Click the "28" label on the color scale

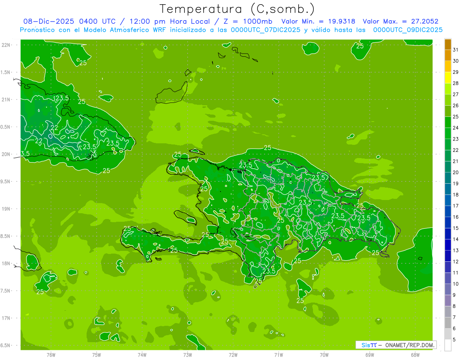coord(456,83)
